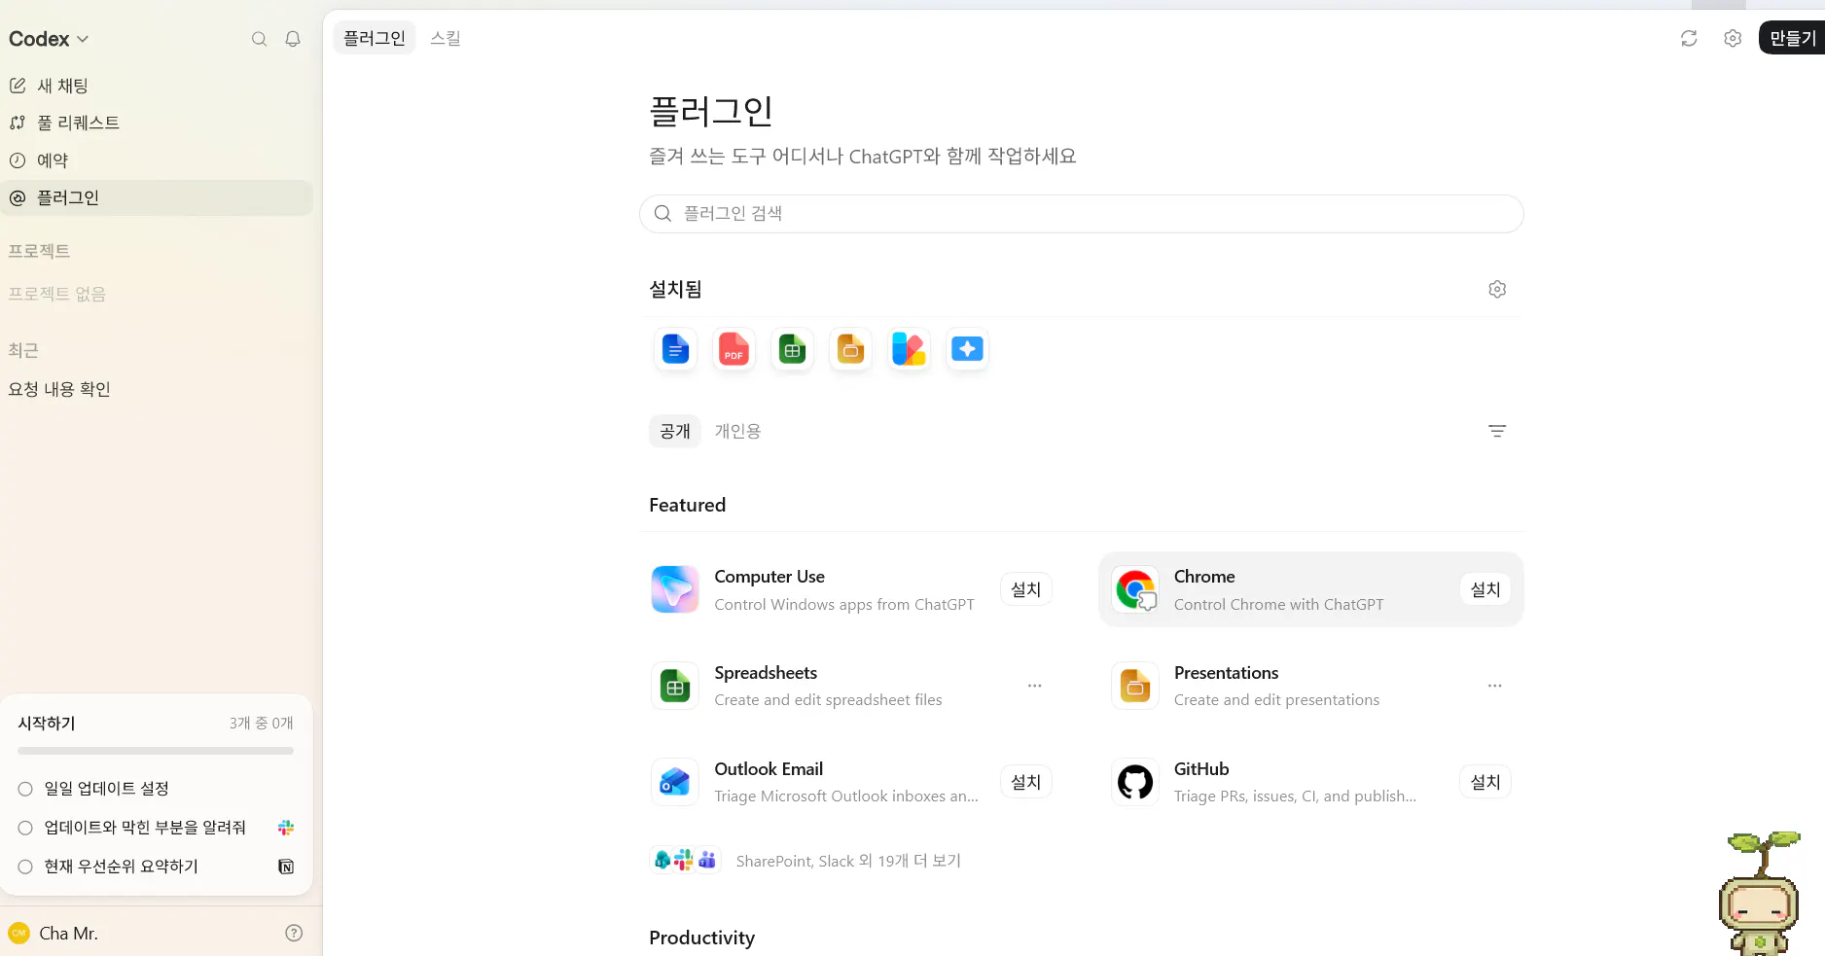Open more options for Spreadsheets

[1035, 686]
